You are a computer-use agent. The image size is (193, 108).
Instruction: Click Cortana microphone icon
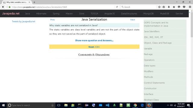pos(52,105)
